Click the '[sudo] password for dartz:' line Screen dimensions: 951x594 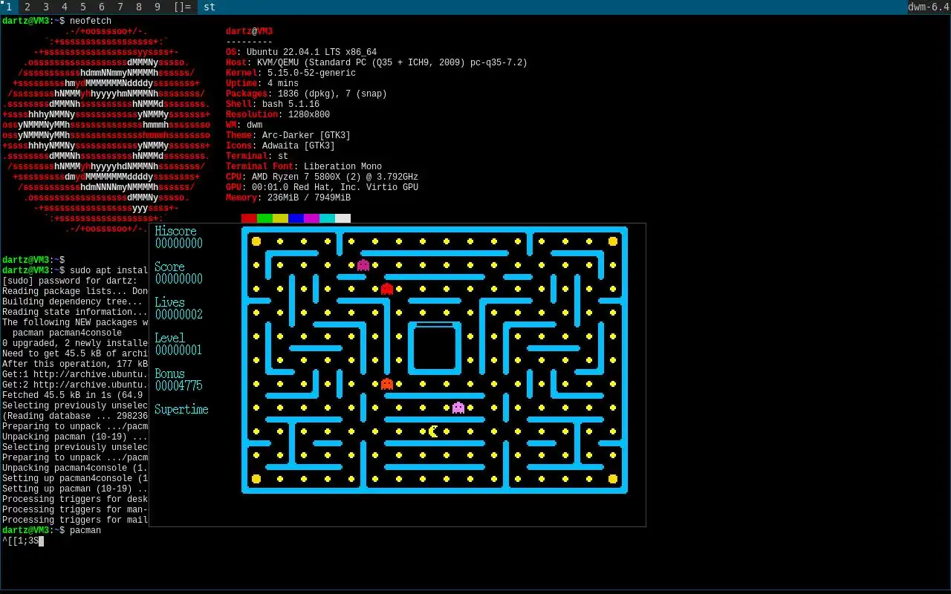[70, 281]
